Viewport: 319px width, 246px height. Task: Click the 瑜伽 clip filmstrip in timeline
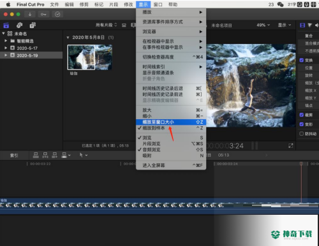(x=159, y=206)
